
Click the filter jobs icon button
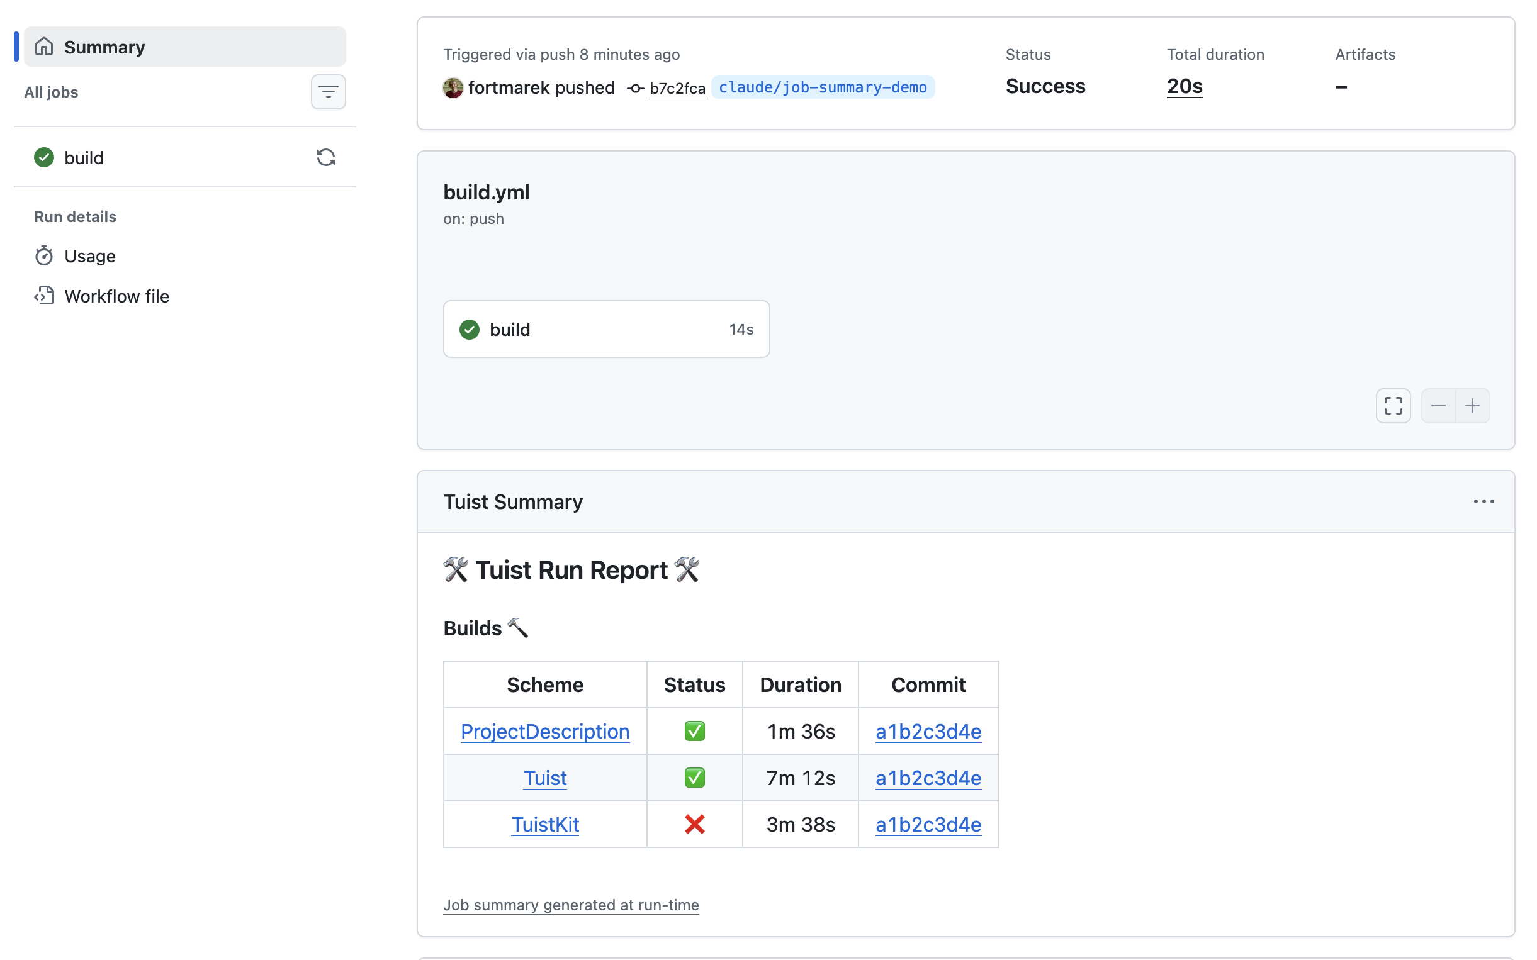pos(329,92)
